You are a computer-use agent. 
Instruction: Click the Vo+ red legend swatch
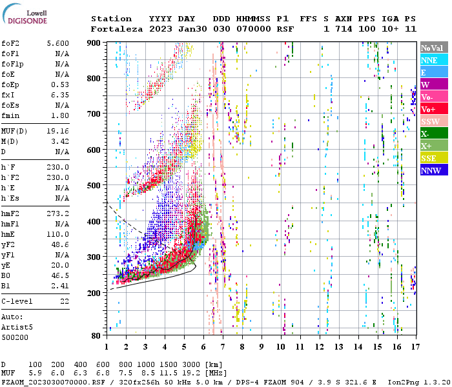(x=434, y=109)
